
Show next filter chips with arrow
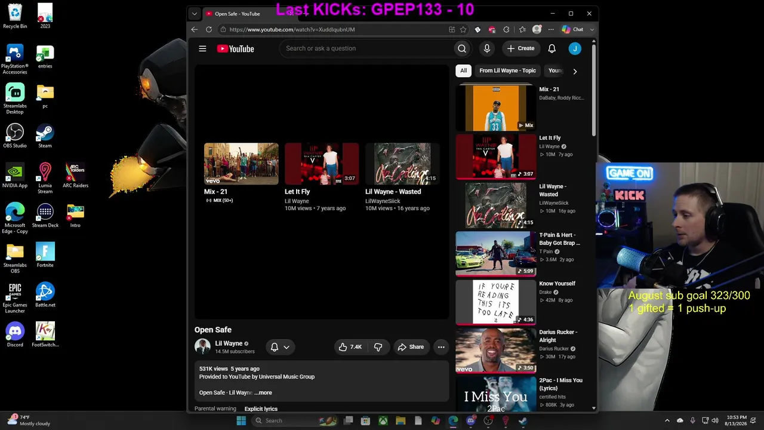coord(575,71)
